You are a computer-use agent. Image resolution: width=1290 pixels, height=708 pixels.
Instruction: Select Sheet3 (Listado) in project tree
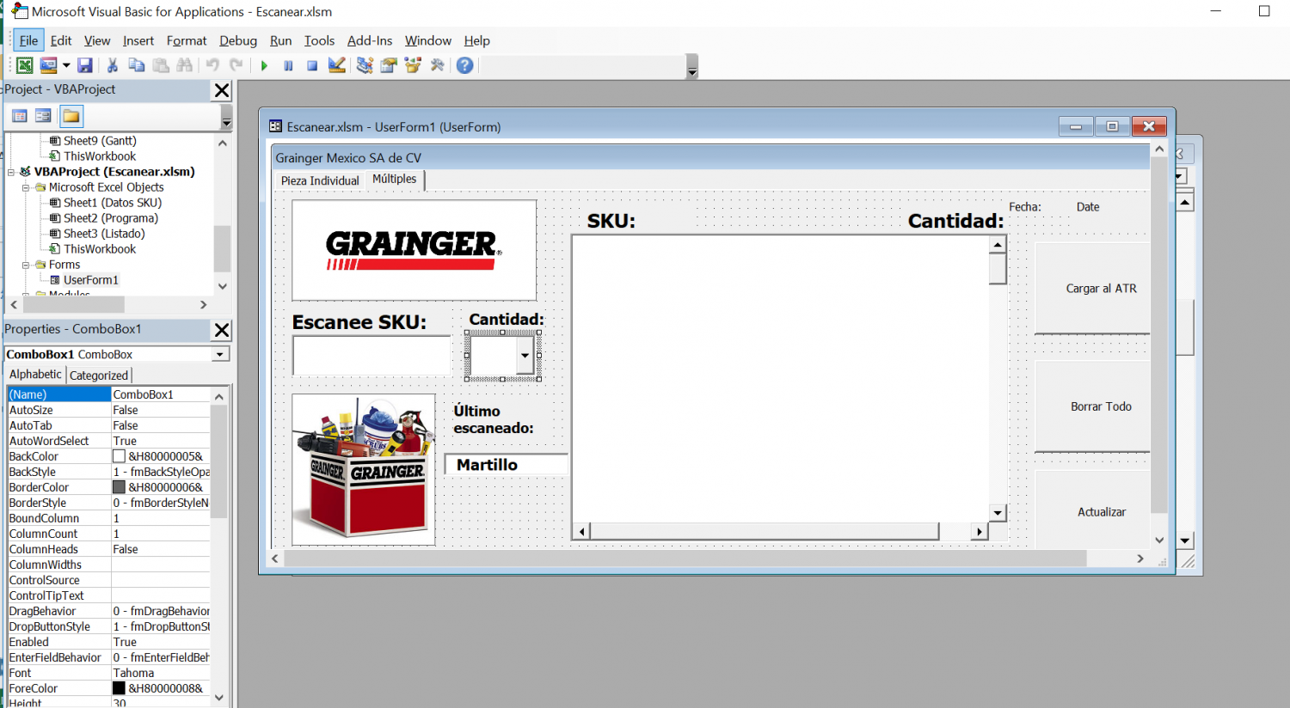tap(104, 234)
